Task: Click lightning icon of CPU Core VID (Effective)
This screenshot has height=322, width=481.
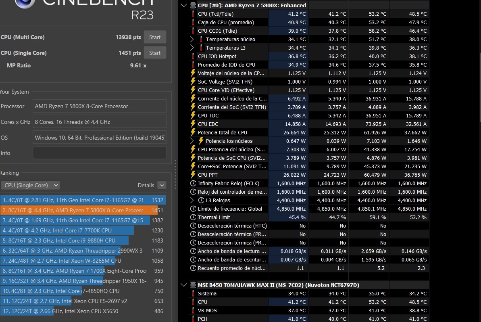Action: (193, 90)
